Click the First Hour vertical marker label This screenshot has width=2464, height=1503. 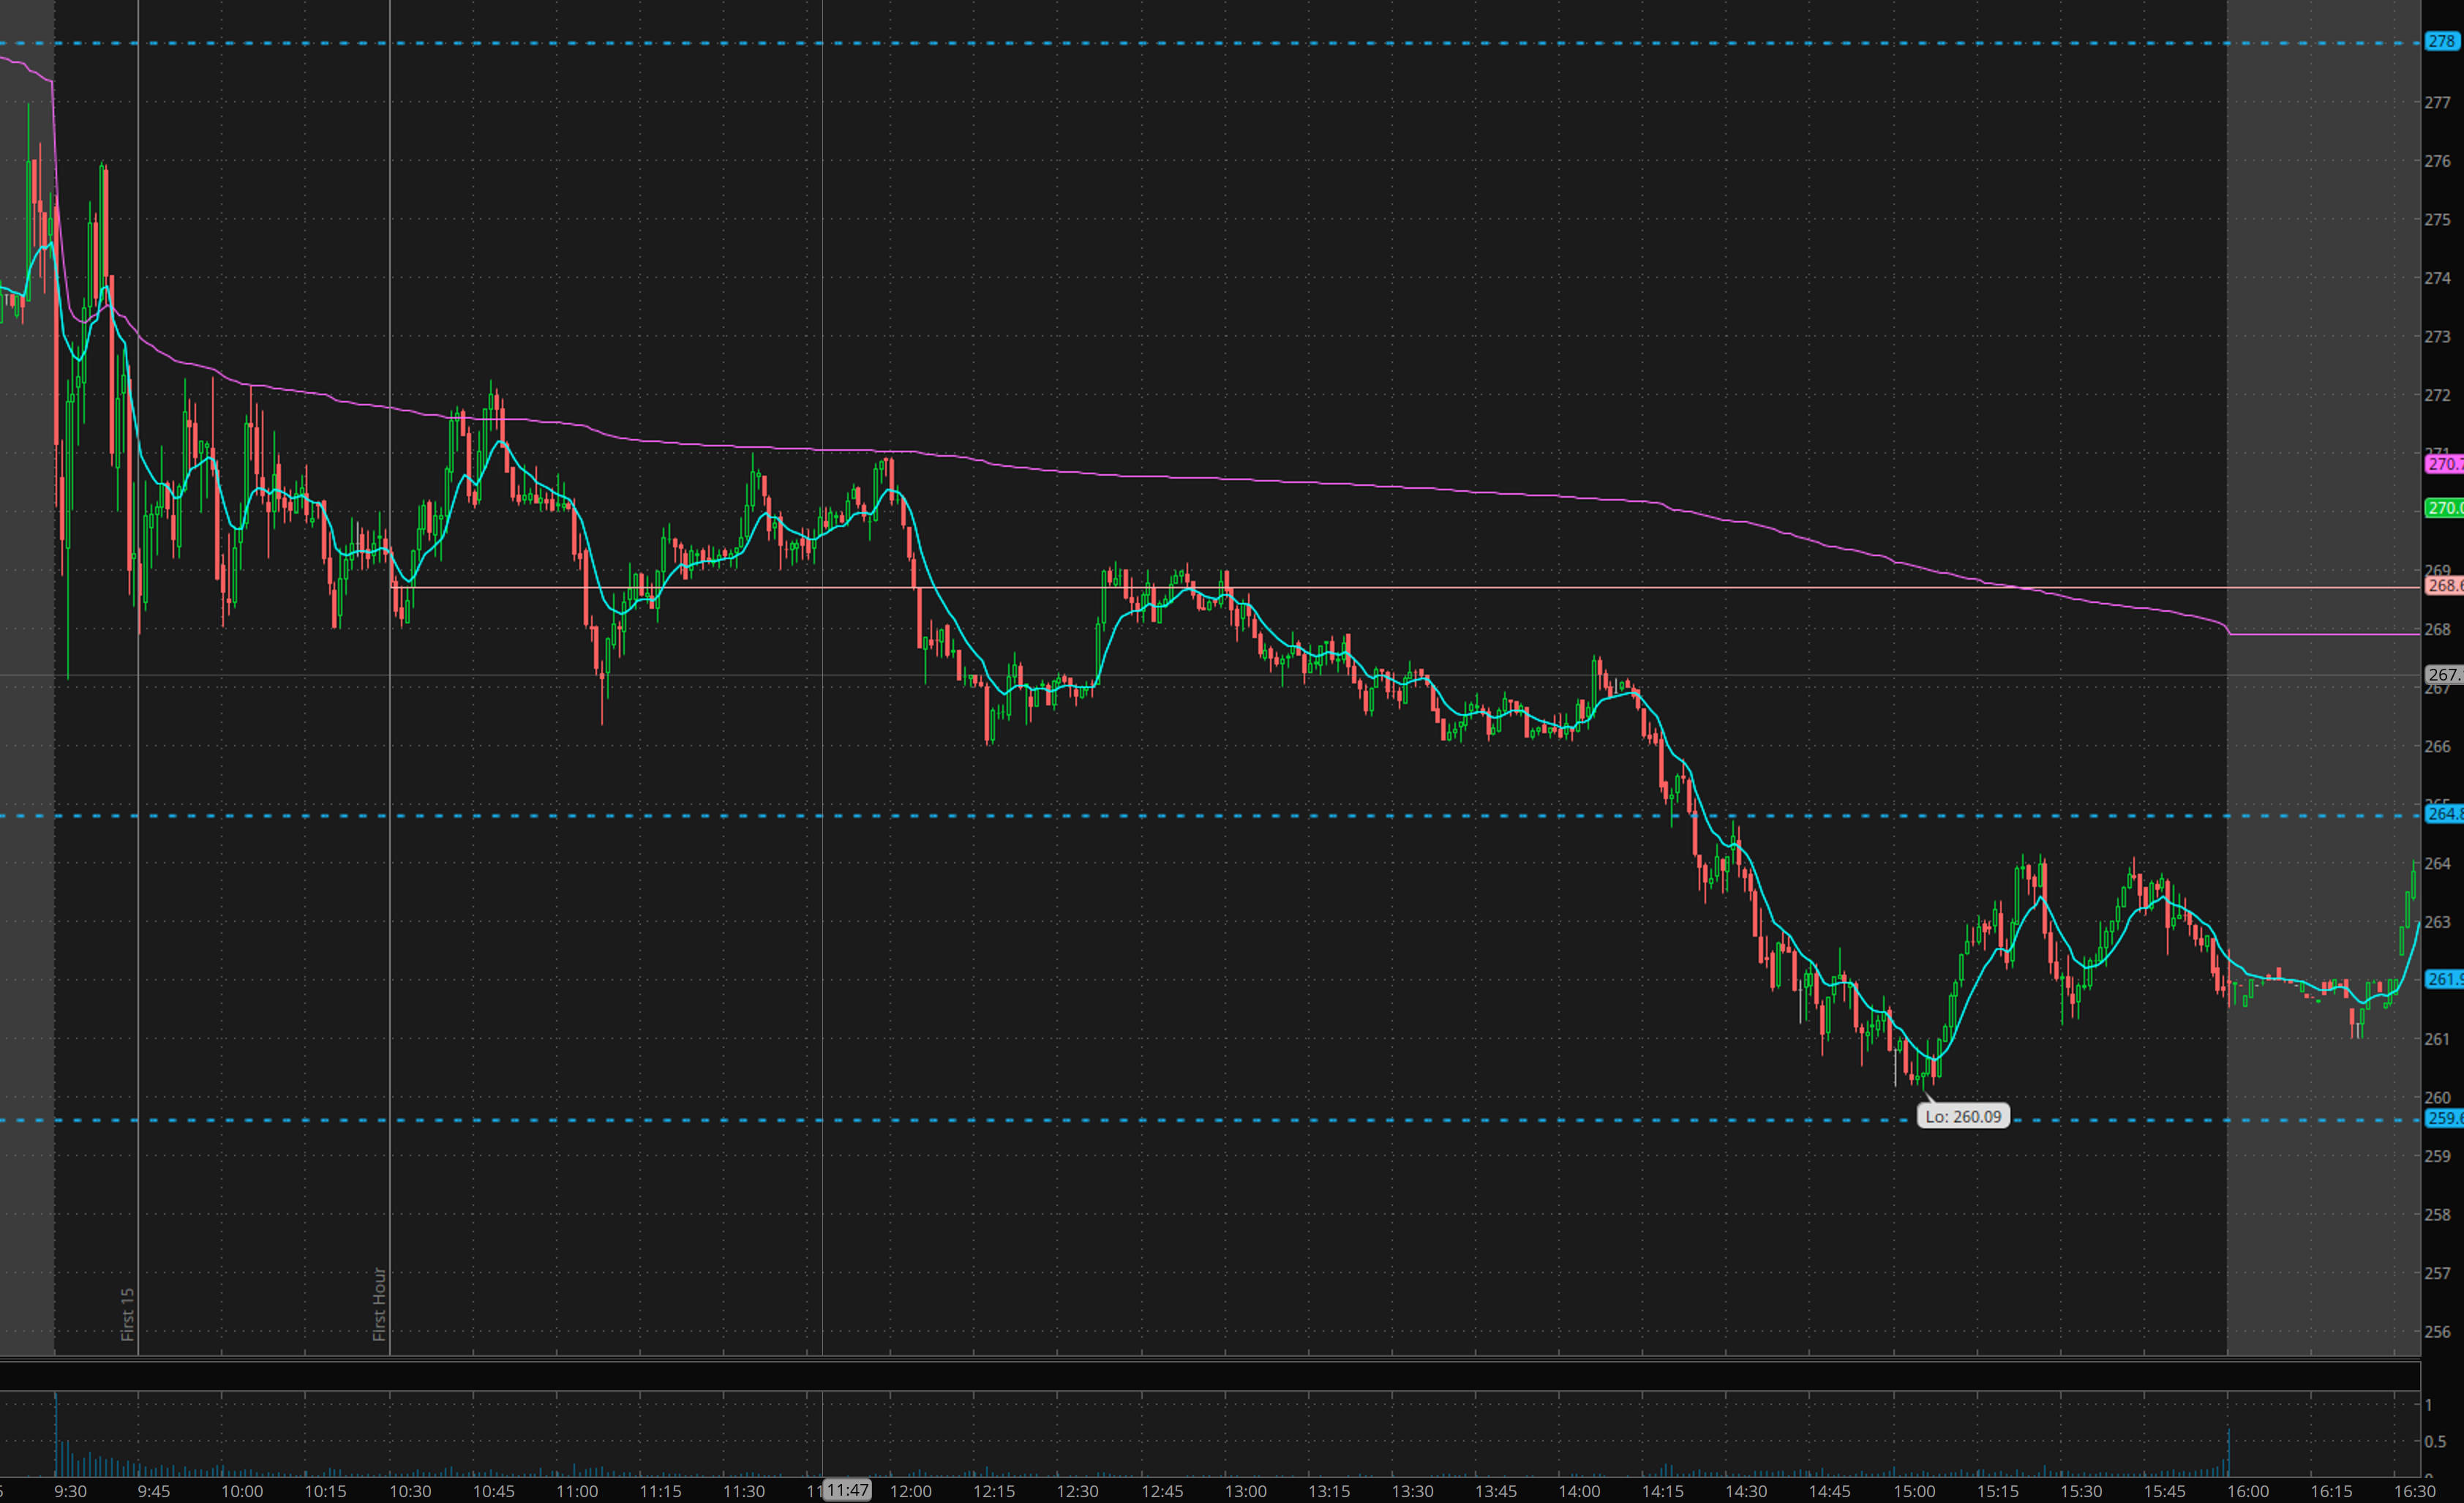coord(379,1303)
